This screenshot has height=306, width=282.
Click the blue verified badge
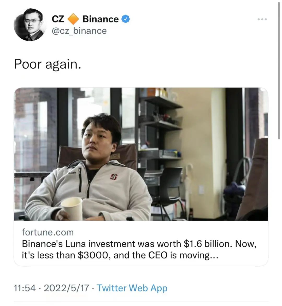coord(126,19)
